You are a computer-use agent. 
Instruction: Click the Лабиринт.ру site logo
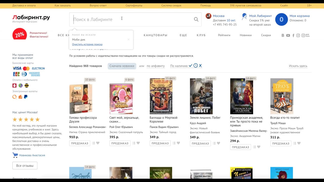[31, 17]
